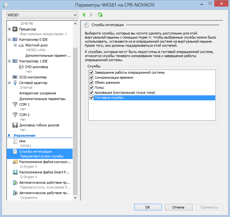Click the settings tree scrollbar down arrow
The width and height of the screenshot is (230, 217).
75,198
